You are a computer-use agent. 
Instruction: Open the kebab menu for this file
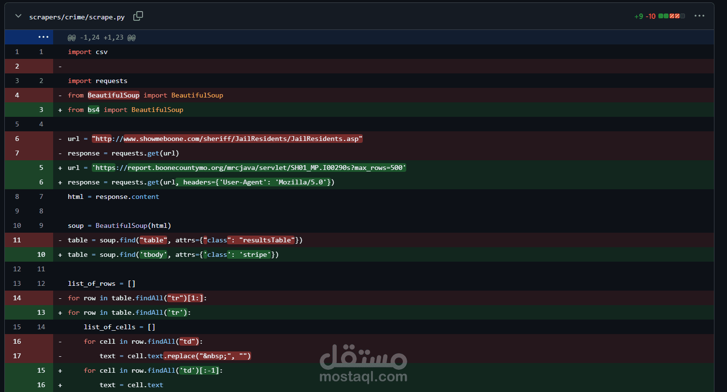[699, 16]
